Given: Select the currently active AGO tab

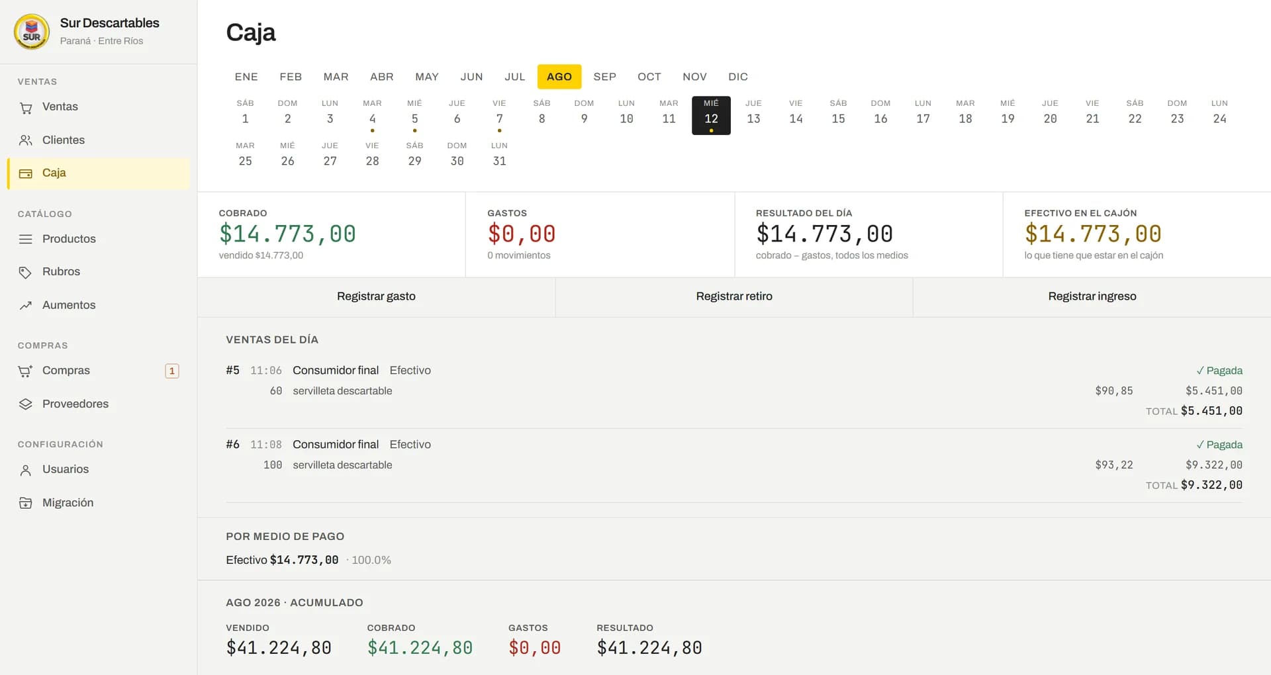Looking at the screenshot, I should [x=559, y=77].
